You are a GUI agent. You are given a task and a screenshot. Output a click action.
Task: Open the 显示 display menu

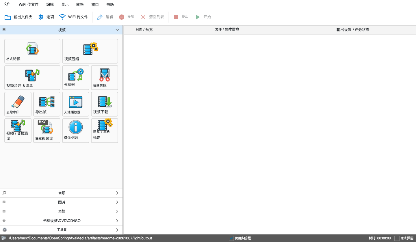pos(65,5)
